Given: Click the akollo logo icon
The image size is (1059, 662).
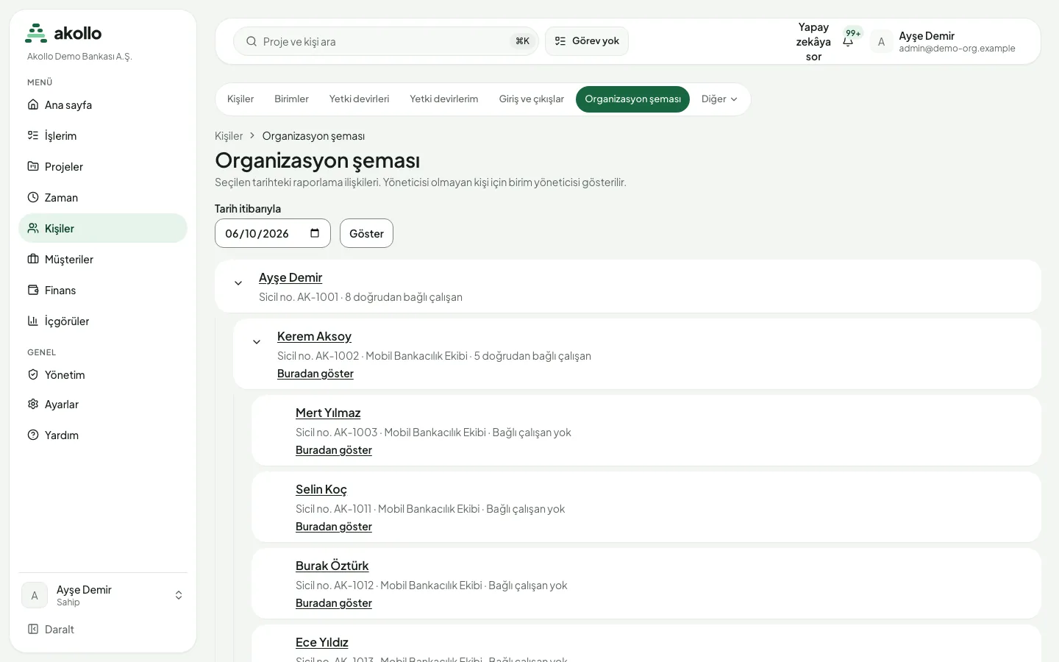Looking at the screenshot, I should [36, 33].
